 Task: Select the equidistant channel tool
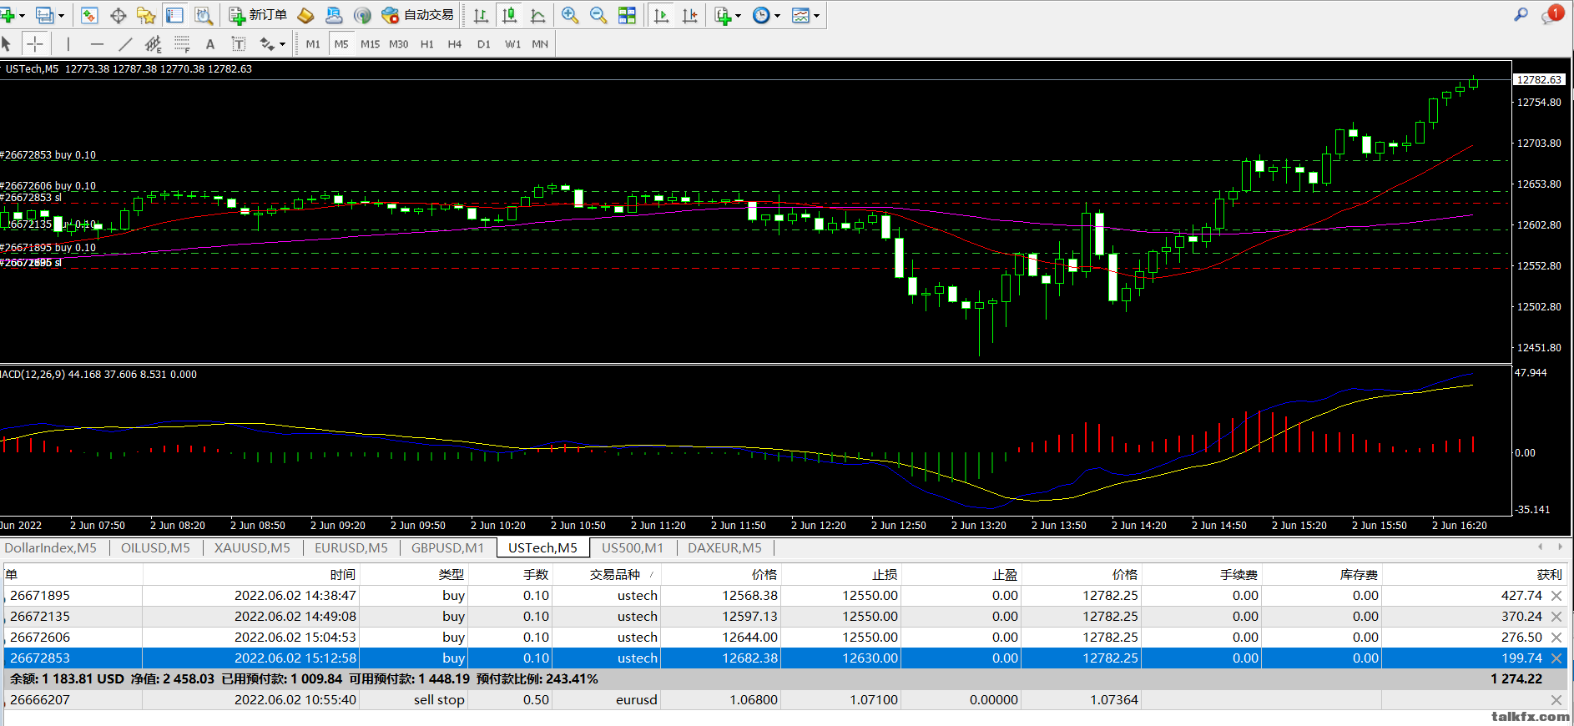tap(154, 43)
